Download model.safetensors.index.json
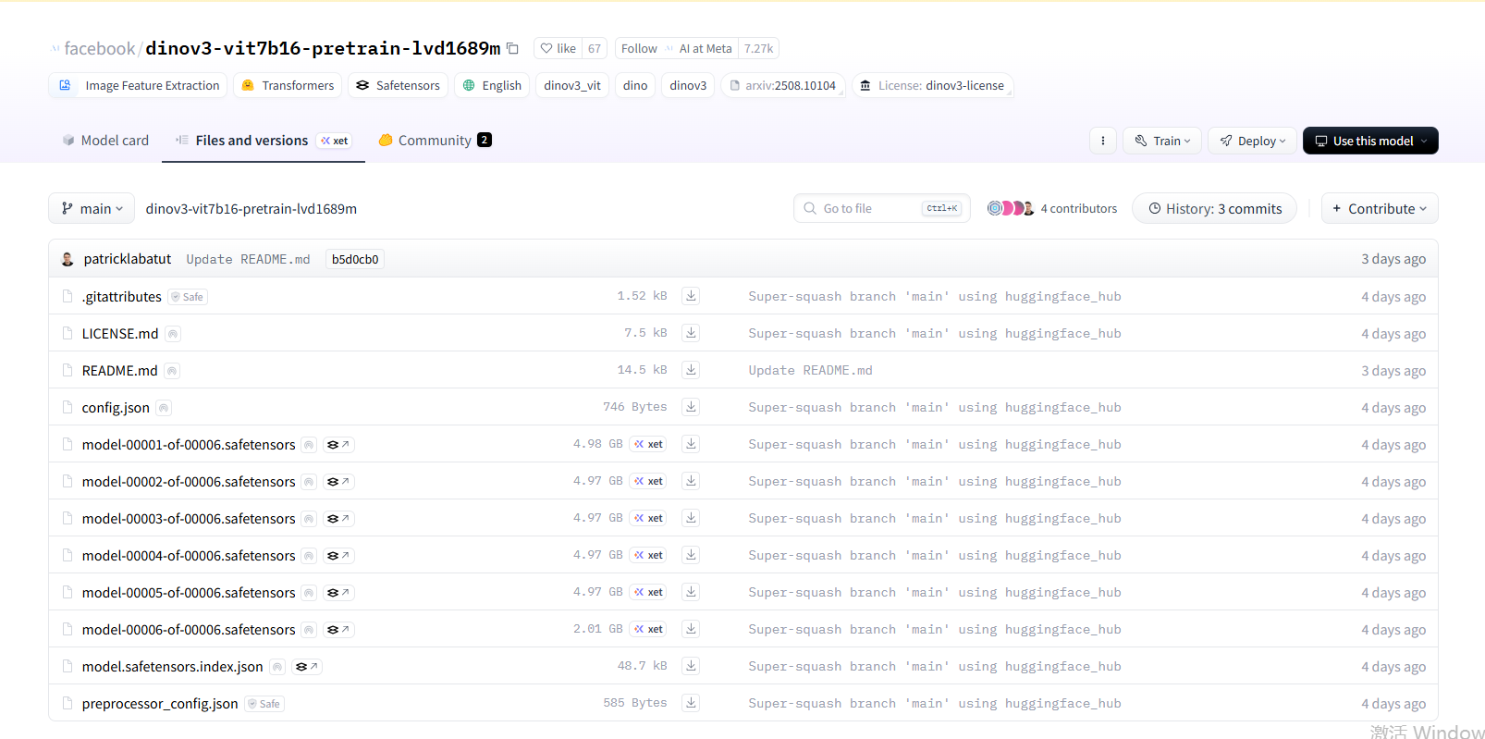Viewport: 1485px width, 739px height. (691, 666)
